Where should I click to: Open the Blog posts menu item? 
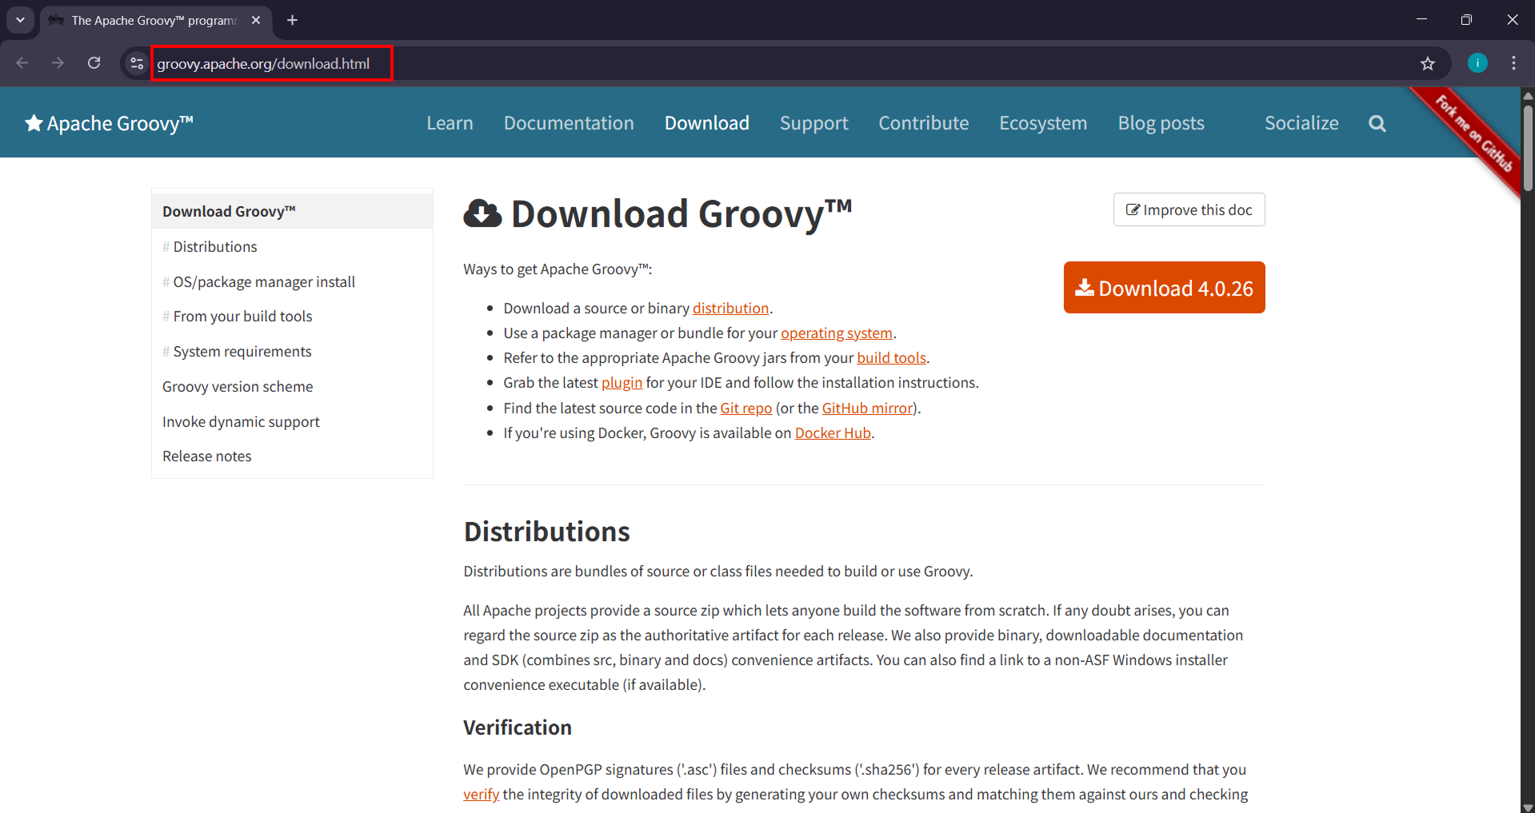(x=1161, y=123)
